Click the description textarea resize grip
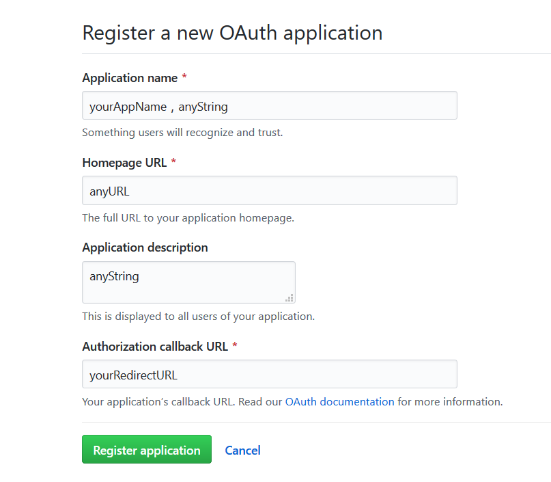The height and width of the screenshot is (482, 551). tap(289, 297)
